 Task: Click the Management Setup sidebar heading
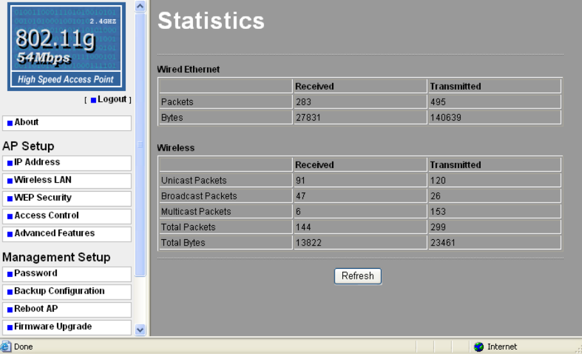point(56,257)
